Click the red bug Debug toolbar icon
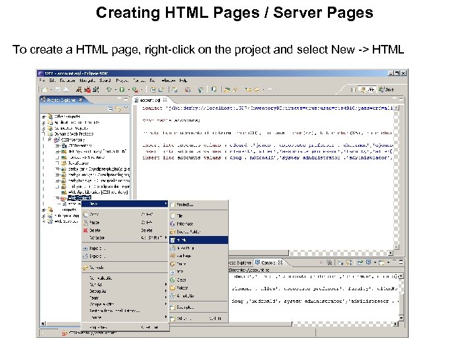Viewport: 476px width, 357px height. pyautogui.click(x=88, y=89)
